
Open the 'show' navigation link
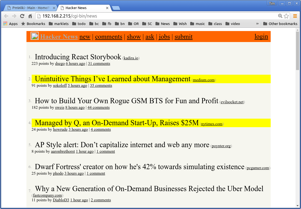[134, 37]
